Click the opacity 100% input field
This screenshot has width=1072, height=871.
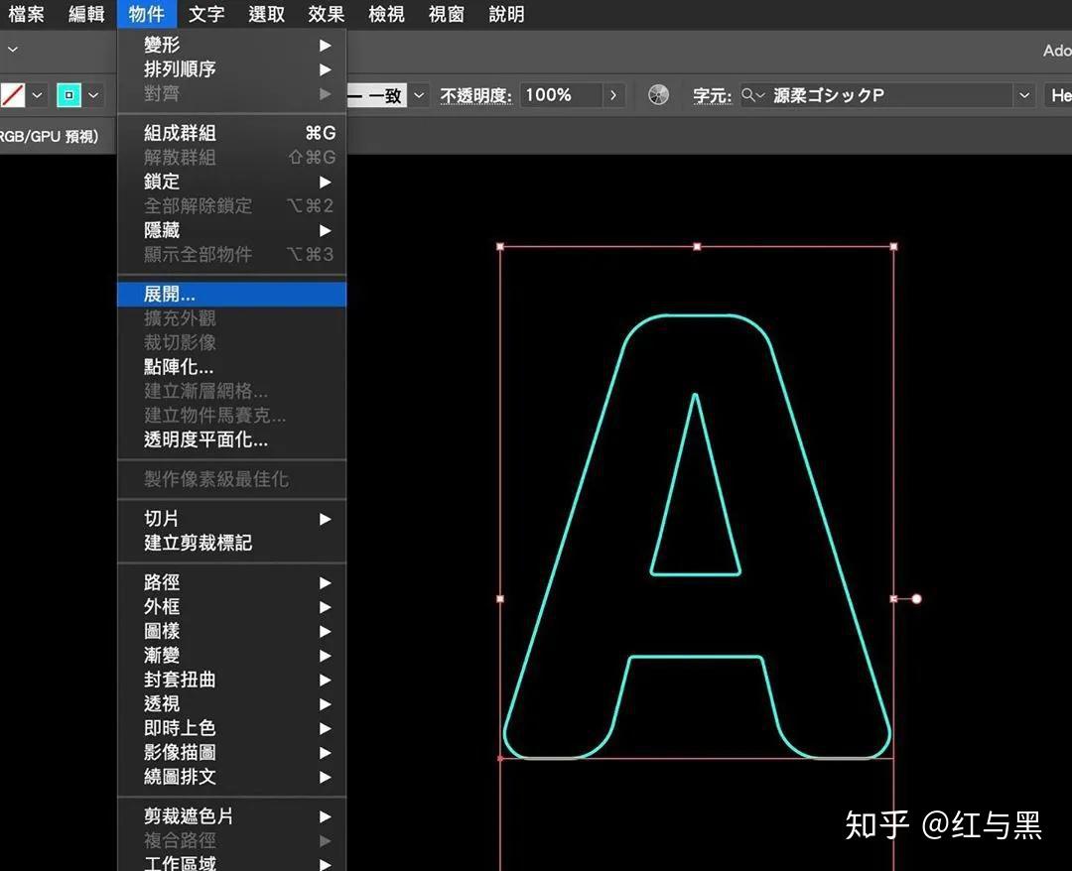tap(561, 95)
